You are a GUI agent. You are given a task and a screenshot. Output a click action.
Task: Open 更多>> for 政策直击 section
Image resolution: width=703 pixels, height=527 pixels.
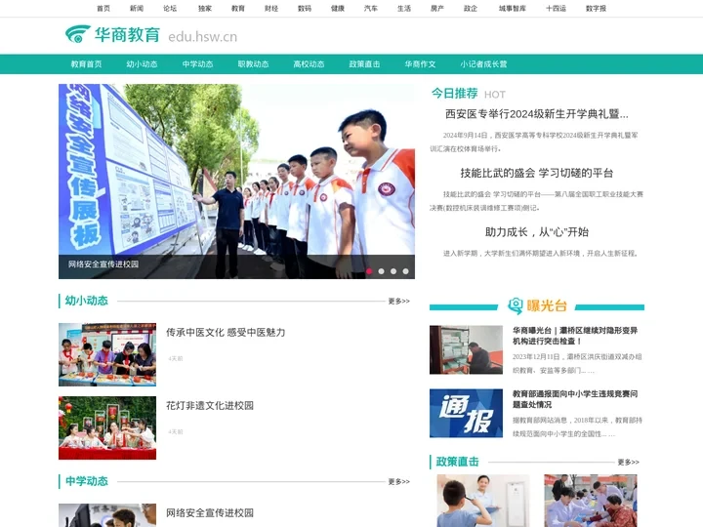(x=629, y=462)
